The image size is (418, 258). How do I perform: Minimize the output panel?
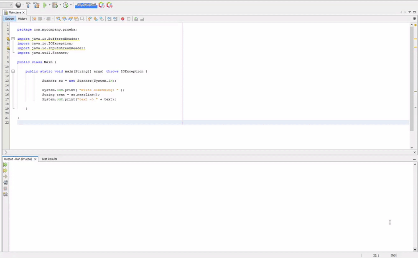click(414, 159)
